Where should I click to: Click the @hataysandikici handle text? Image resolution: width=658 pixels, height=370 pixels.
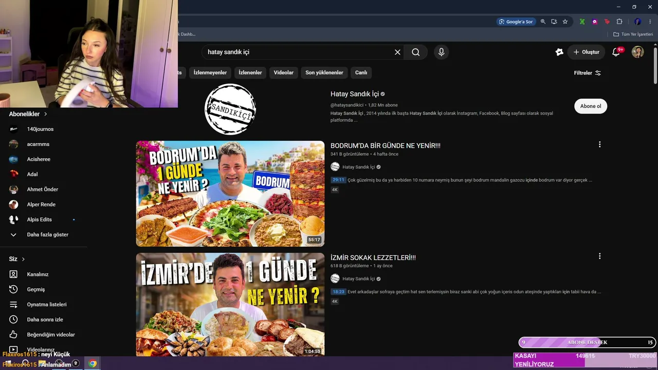347,105
